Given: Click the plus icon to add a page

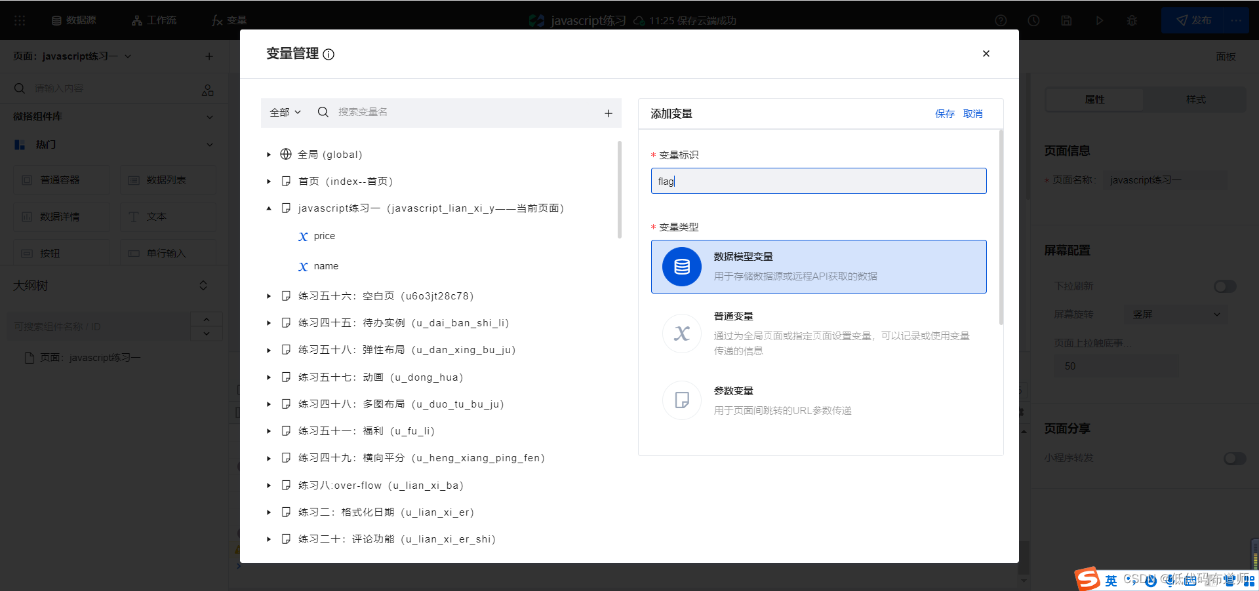Looking at the screenshot, I should point(209,56).
